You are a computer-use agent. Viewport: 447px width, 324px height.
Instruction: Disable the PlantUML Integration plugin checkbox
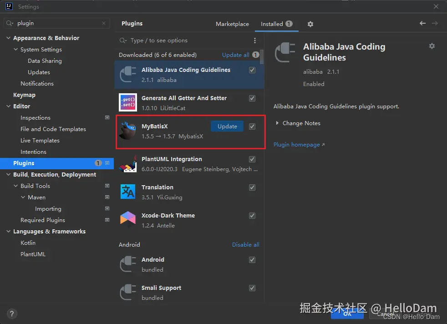(252, 159)
